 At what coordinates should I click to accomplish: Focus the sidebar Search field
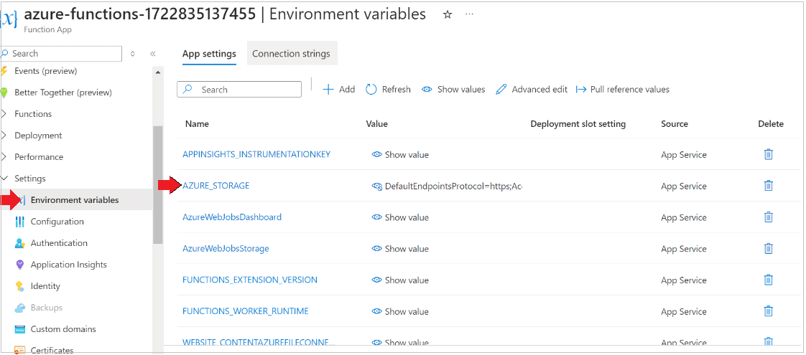60,53
